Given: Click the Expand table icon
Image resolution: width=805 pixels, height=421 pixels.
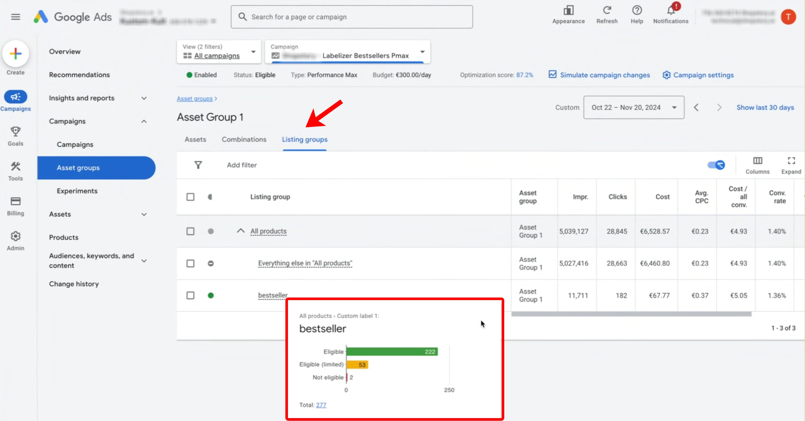Looking at the screenshot, I should tap(791, 161).
